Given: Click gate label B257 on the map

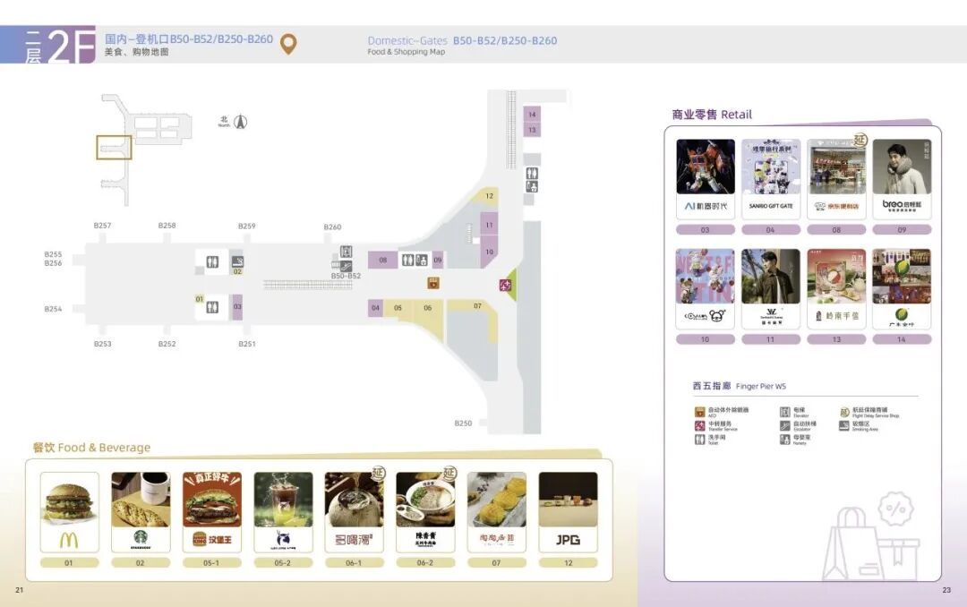Looking at the screenshot, I should (x=102, y=226).
